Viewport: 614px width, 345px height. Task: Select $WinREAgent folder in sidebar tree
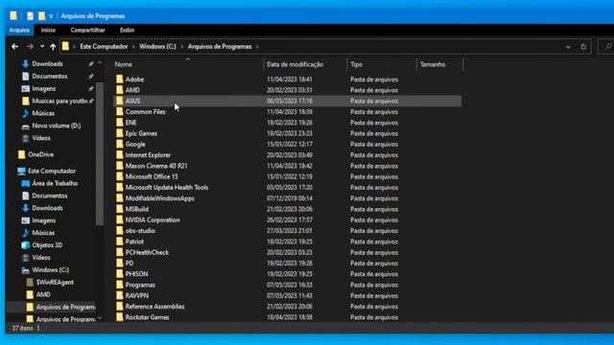tap(55, 283)
